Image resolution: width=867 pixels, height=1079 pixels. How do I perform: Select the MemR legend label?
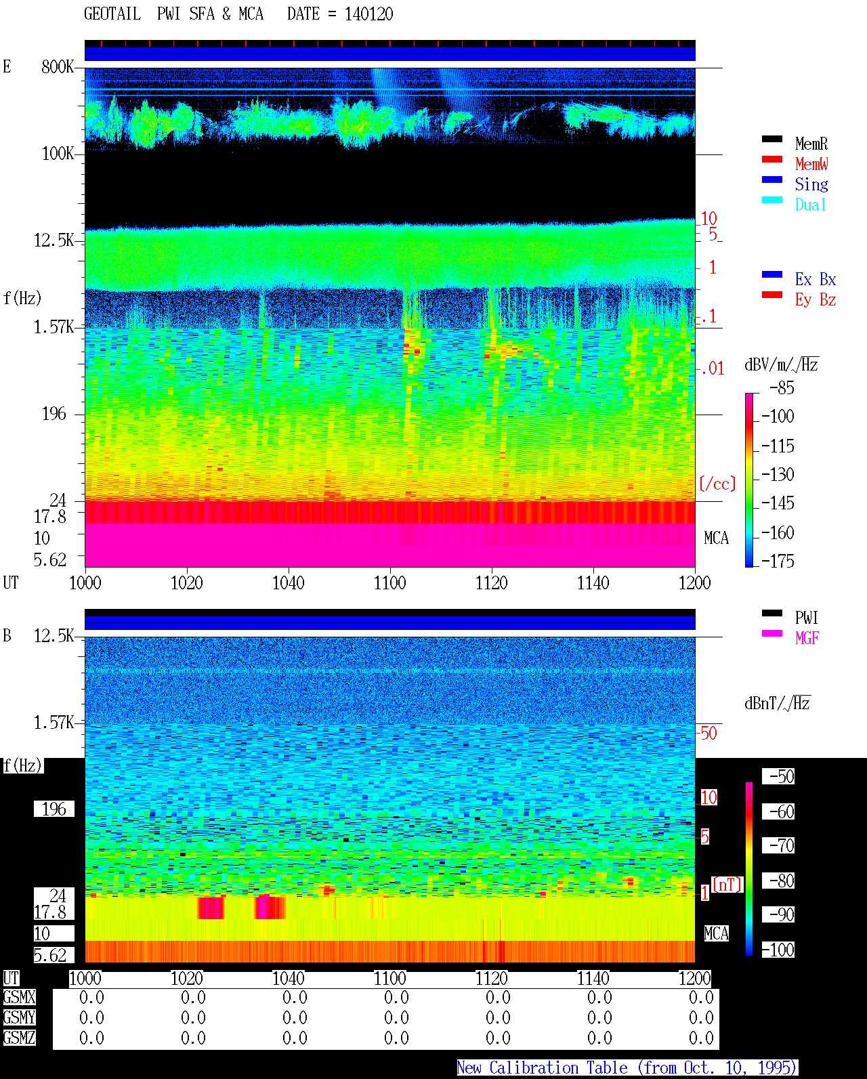811,144
